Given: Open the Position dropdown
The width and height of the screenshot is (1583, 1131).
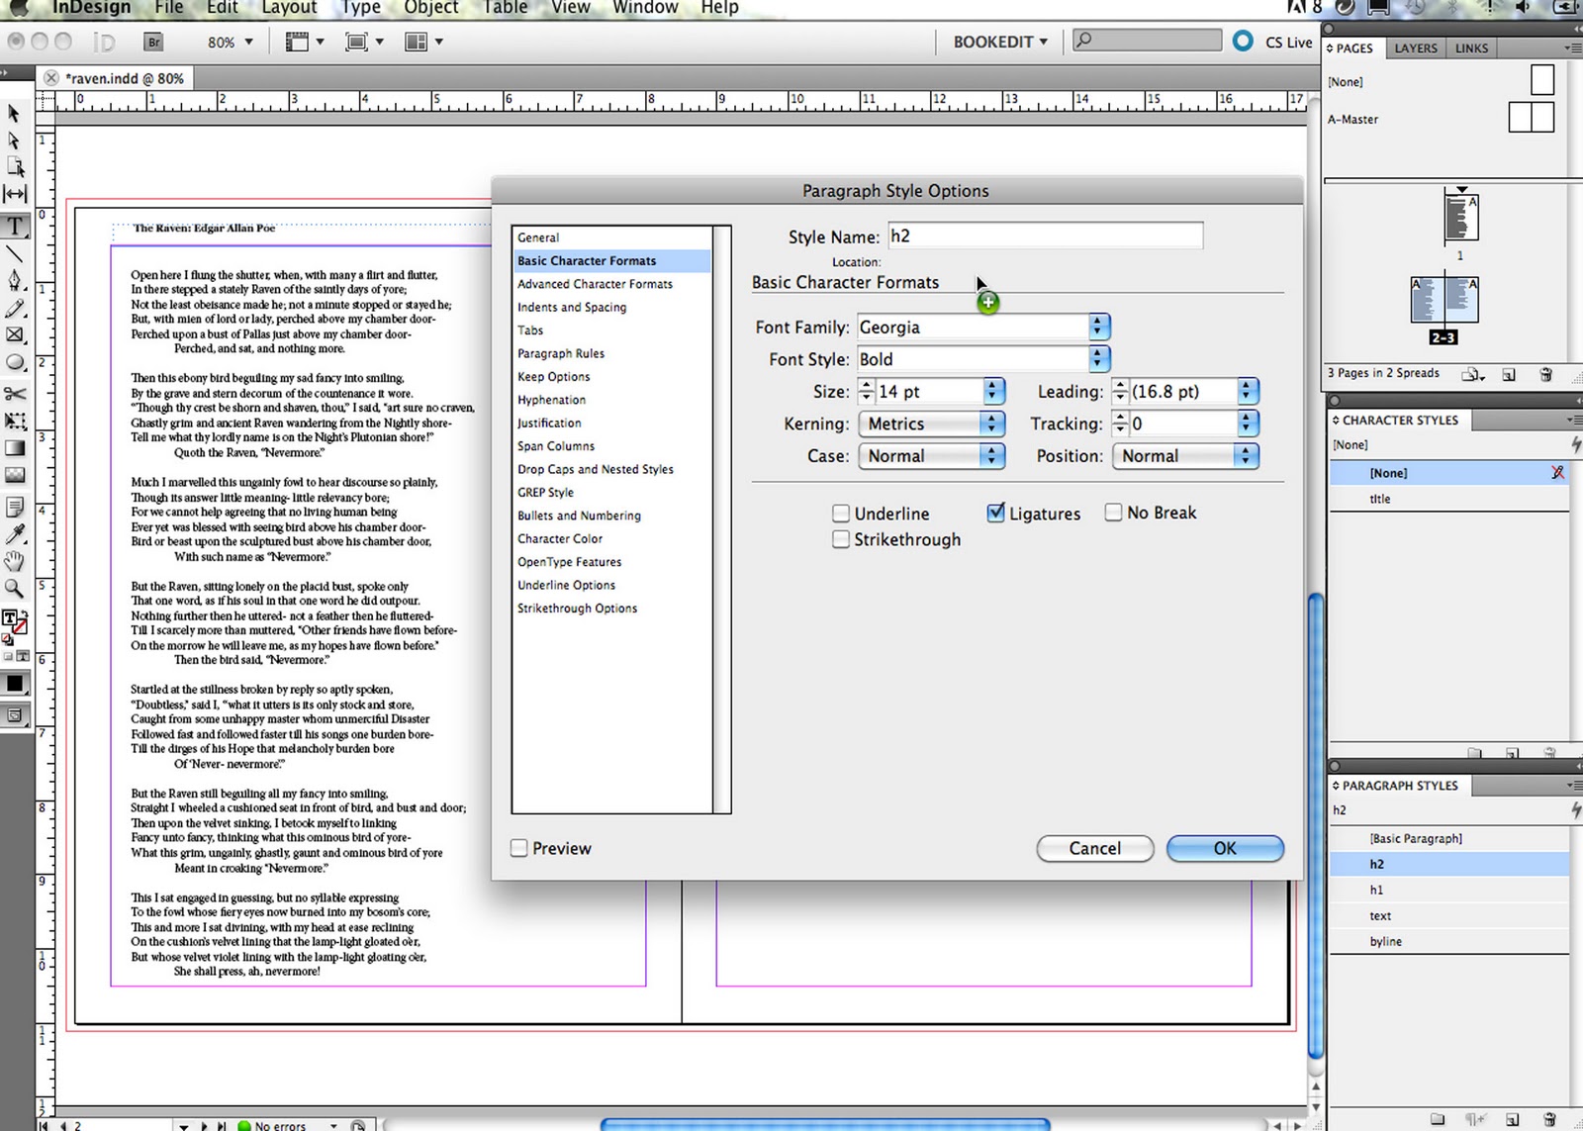Looking at the screenshot, I should (1185, 456).
